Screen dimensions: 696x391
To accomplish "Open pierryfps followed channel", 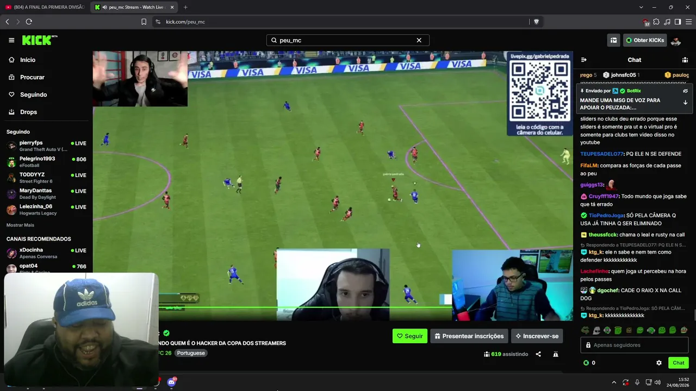I will pos(46,146).
